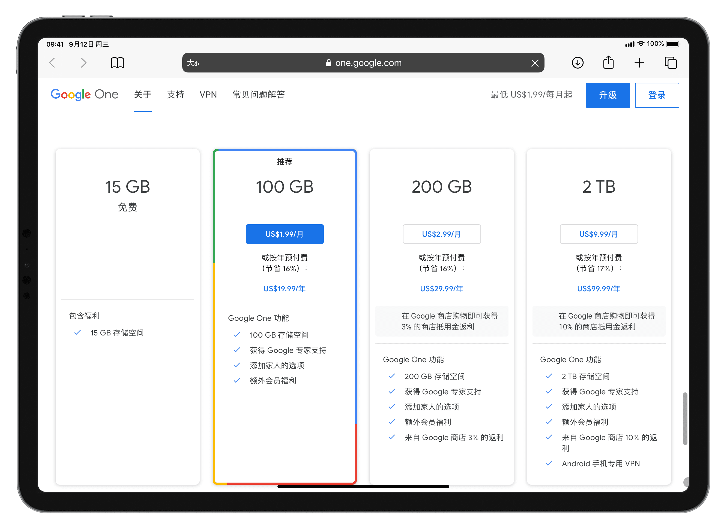727x530 pixels.
Task: Click 包含福利 heading in 15 GB card
Action: pos(84,316)
